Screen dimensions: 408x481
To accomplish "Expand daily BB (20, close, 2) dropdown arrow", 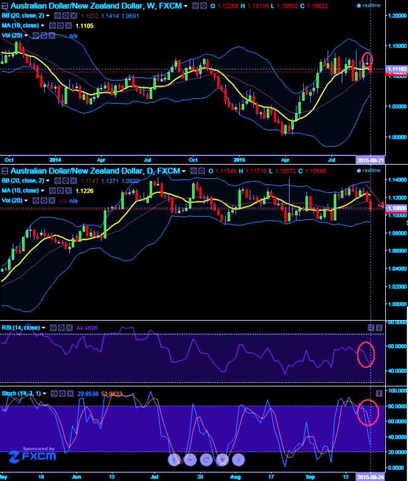I will (x=48, y=181).
